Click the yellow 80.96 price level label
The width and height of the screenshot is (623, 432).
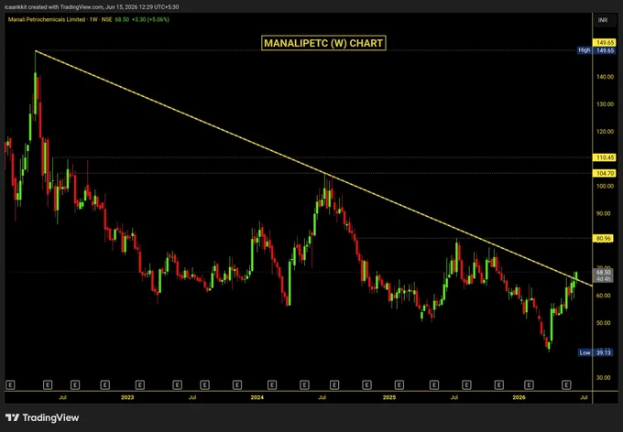[x=604, y=238]
